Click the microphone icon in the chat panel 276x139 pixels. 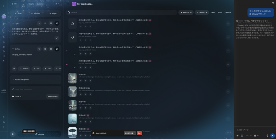pyautogui.click(x=267, y=135)
